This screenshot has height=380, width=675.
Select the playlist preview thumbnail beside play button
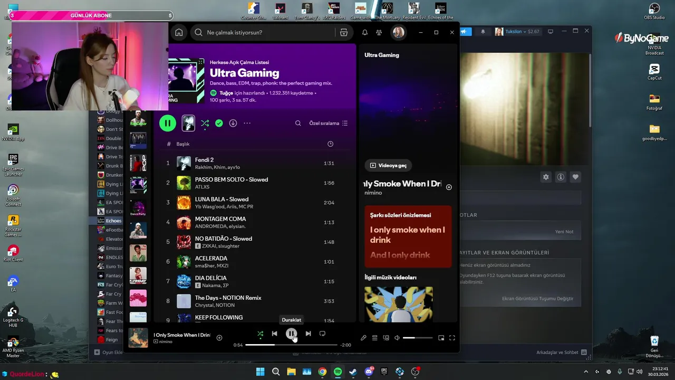[x=188, y=123]
